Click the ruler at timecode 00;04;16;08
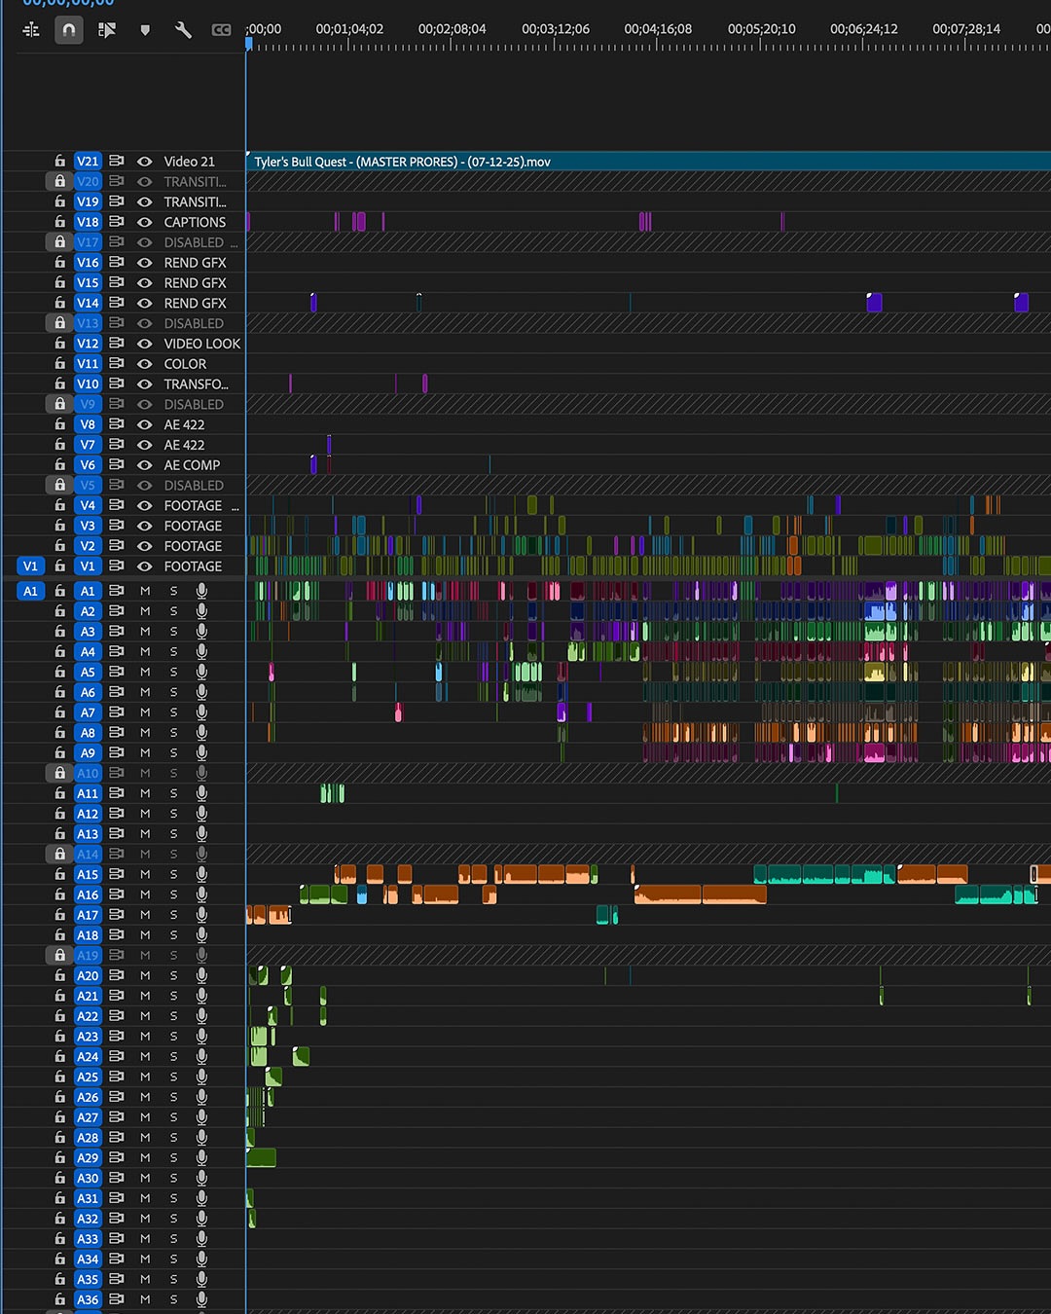This screenshot has width=1051, height=1314. pos(658,43)
